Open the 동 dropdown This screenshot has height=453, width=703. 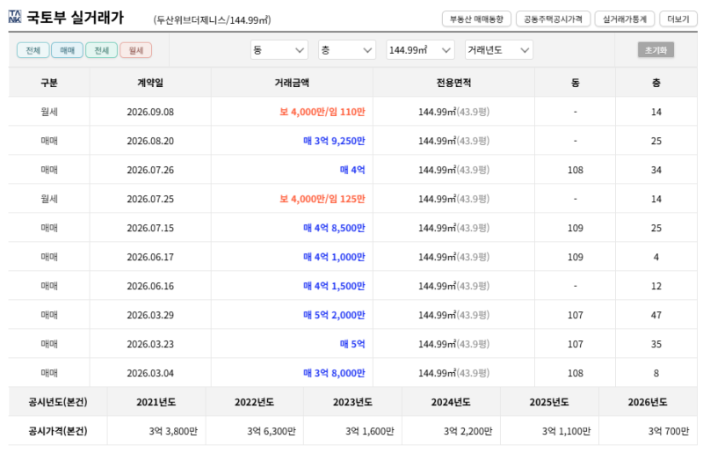279,50
